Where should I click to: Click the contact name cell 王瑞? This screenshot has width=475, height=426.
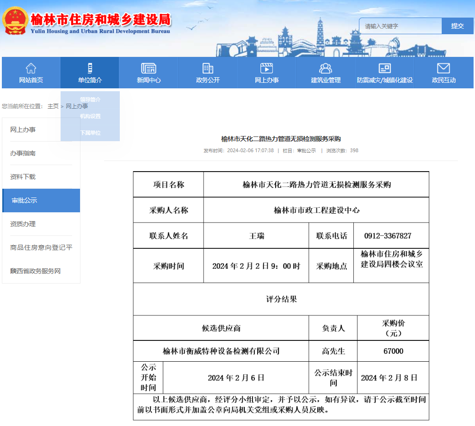coord(257,236)
